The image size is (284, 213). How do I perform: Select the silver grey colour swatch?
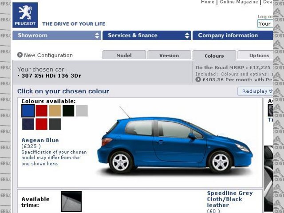point(82,110)
